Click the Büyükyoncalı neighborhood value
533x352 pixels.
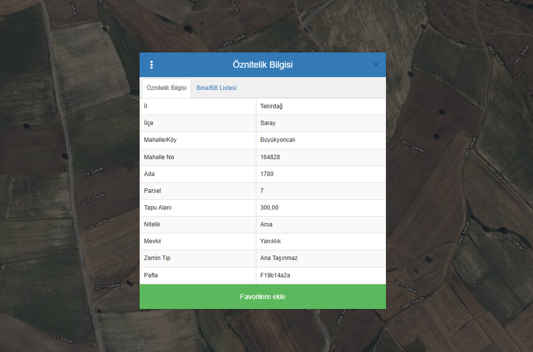click(x=278, y=140)
